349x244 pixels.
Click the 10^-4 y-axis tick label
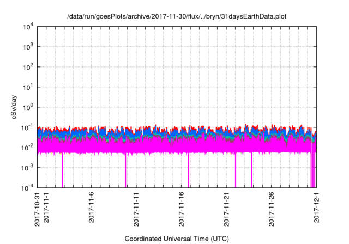(28, 188)
